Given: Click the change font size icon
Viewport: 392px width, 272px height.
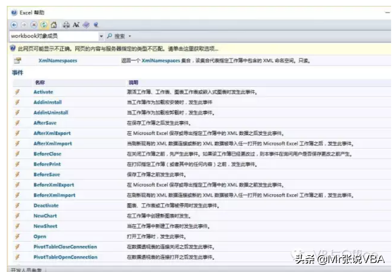Looking at the screenshot, I should click(76, 25).
